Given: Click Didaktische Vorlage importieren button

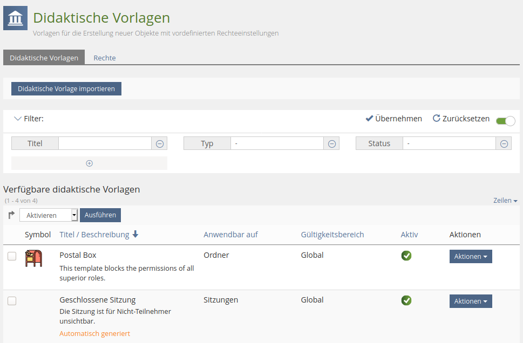Looking at the screenshot, I should click(66, 88).
